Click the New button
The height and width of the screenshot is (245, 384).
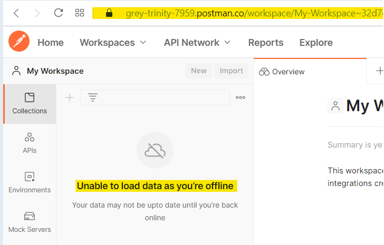point(199,71)
